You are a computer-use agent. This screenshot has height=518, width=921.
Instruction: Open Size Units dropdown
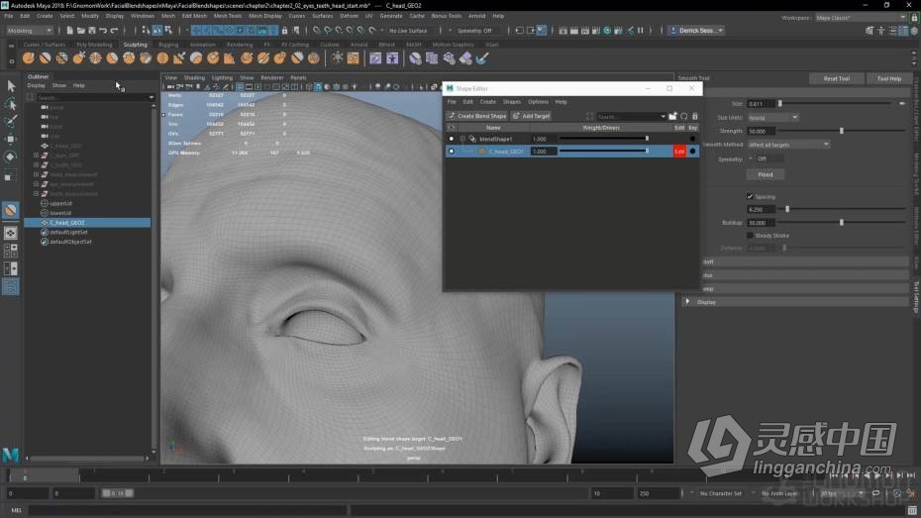pyautogui.click(x=773, y=118)
